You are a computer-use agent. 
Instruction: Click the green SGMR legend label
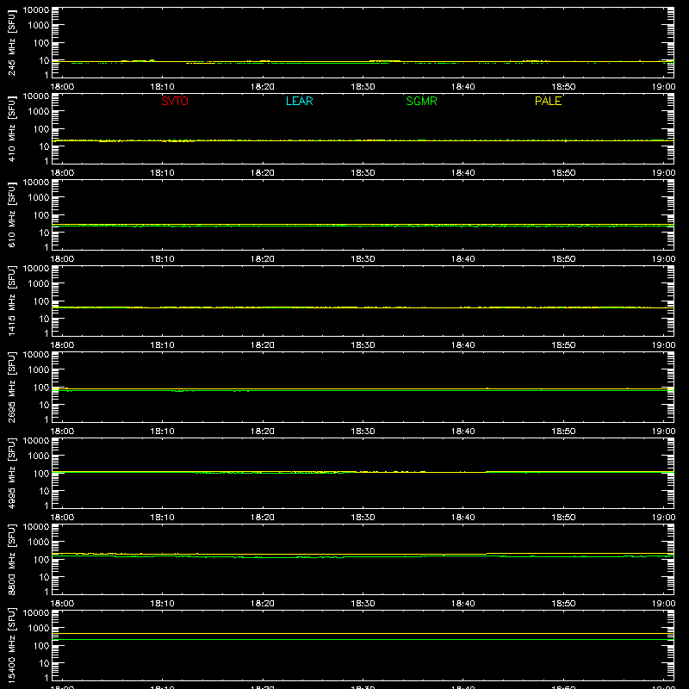pyautogui.click(x=421, y=101)
